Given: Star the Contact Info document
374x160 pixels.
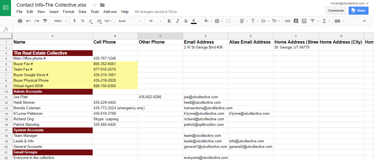Looking at the screenshot, I should tap(95, 5).
